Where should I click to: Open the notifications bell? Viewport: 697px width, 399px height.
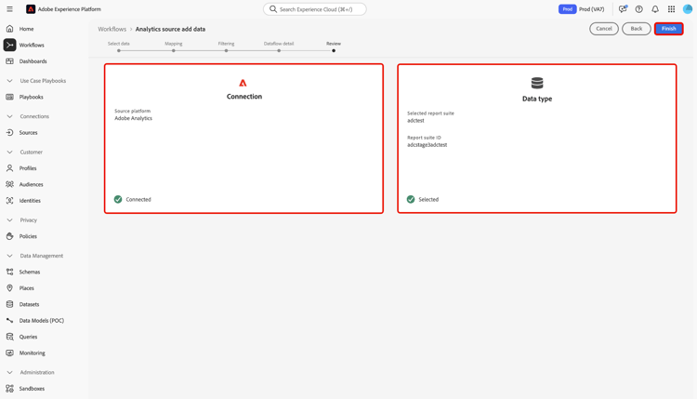pyautogui.click(x=655, y=9)
